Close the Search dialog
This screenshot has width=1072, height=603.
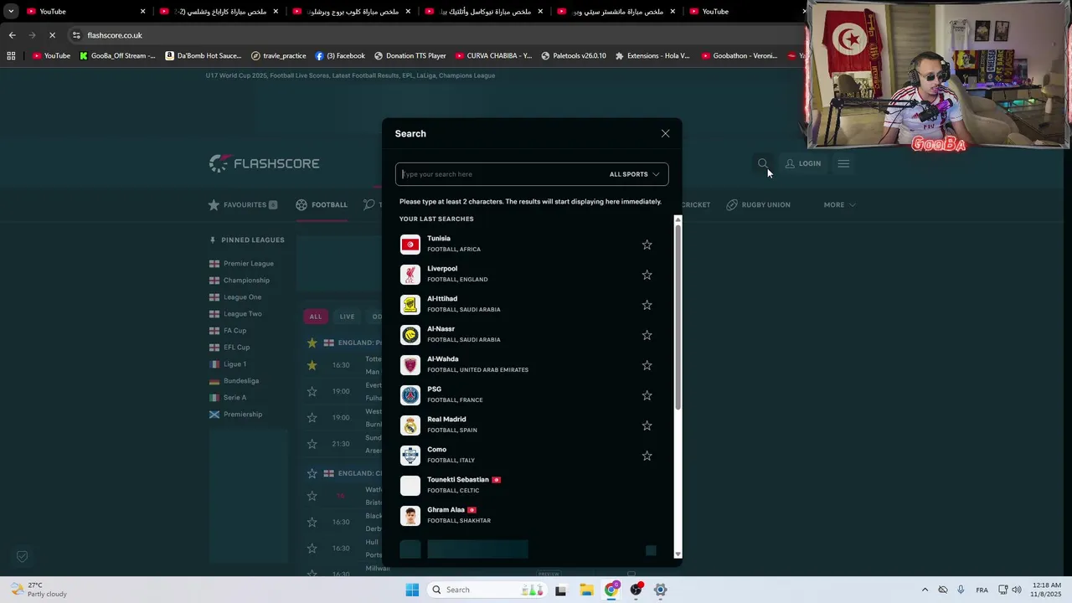665,134
